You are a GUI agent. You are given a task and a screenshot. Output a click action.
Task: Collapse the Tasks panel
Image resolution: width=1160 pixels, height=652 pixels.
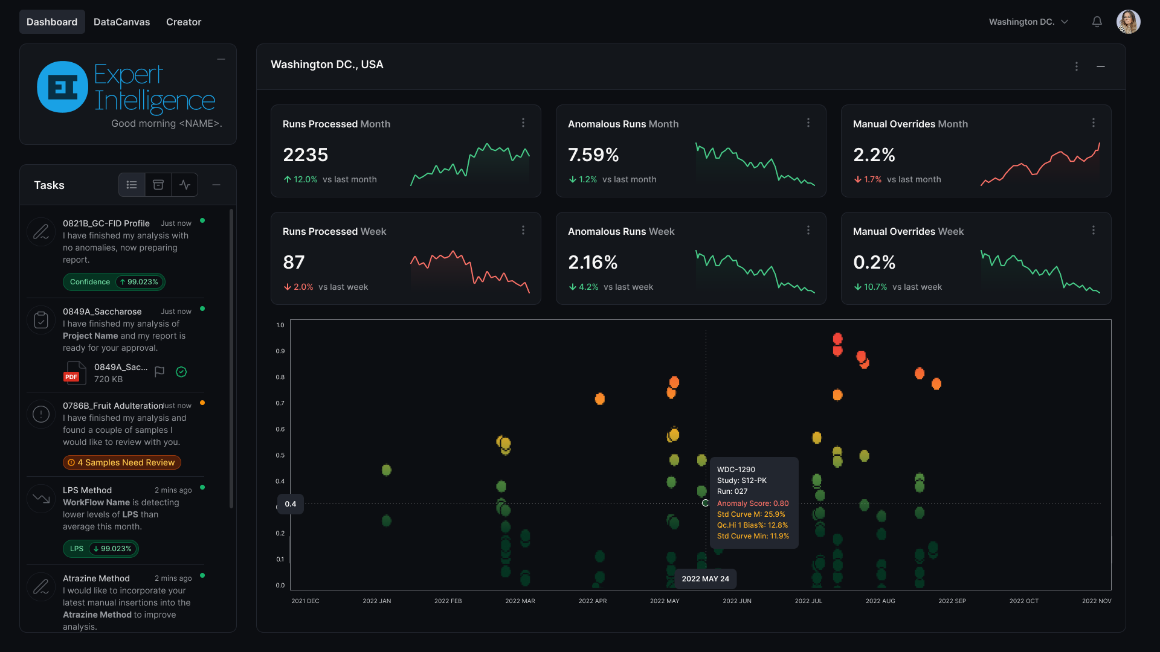(x=216, y=185)
